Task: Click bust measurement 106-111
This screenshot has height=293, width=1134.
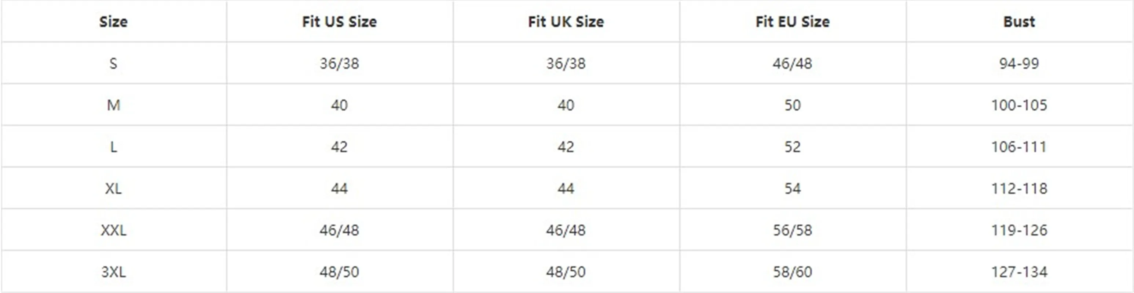Action: click(x=1019, y=147)
